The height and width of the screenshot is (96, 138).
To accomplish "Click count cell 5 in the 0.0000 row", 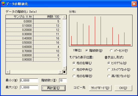I will point(47,21).
